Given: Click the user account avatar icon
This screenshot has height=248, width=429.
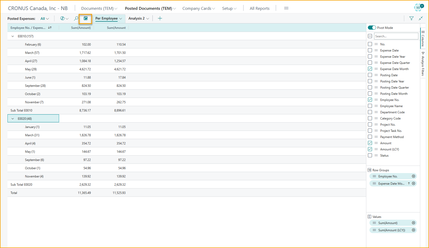Looking at the screenshot, I should click(418, 7).
